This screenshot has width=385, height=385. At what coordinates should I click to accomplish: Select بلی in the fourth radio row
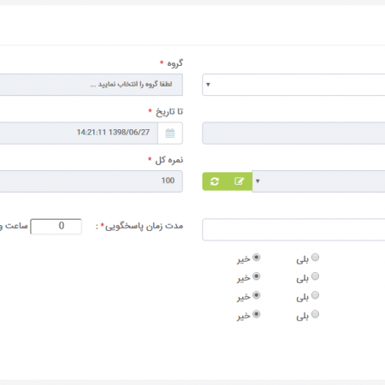pos(315,314)
